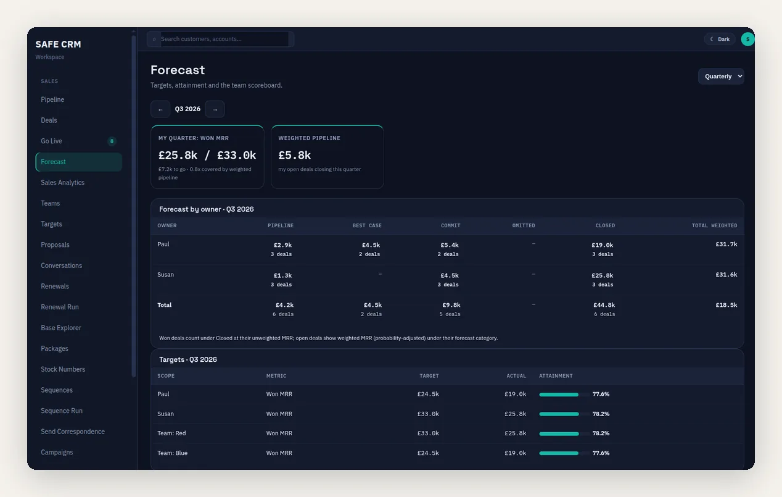Open Proposals in sidebar
Viewport: 782px width, 497px height.
(x=79, y=245)
